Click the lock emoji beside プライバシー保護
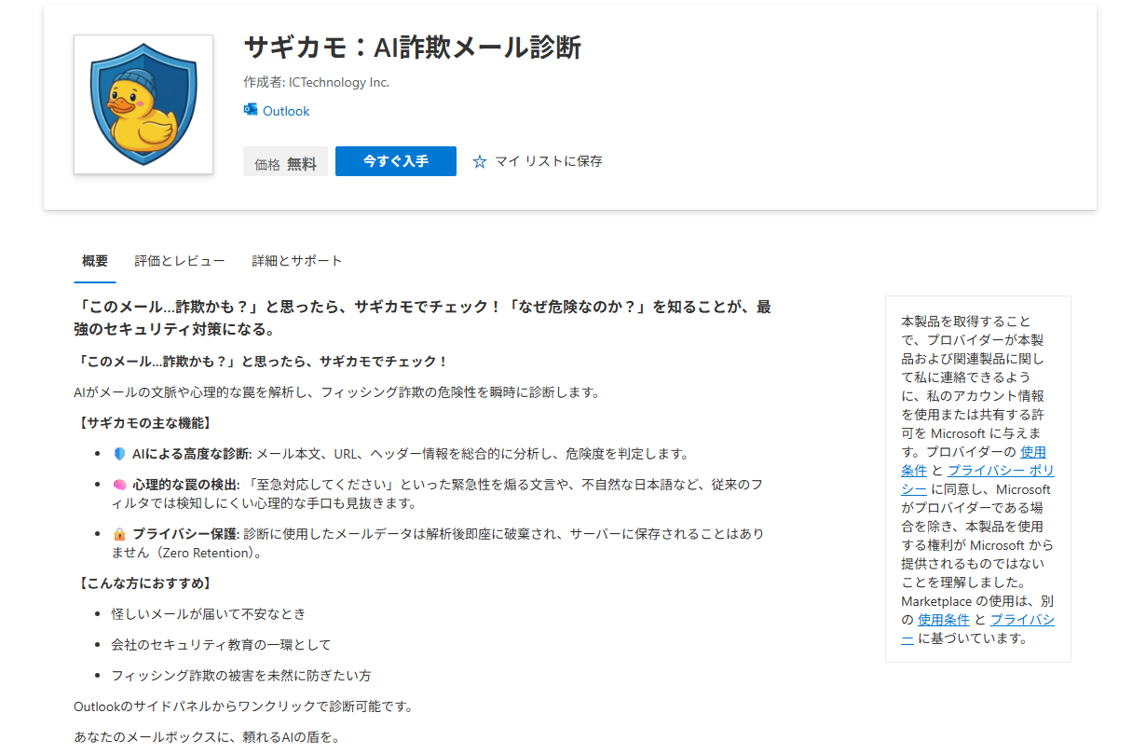Screen dimensions: 1146x754 coord(119,534)
